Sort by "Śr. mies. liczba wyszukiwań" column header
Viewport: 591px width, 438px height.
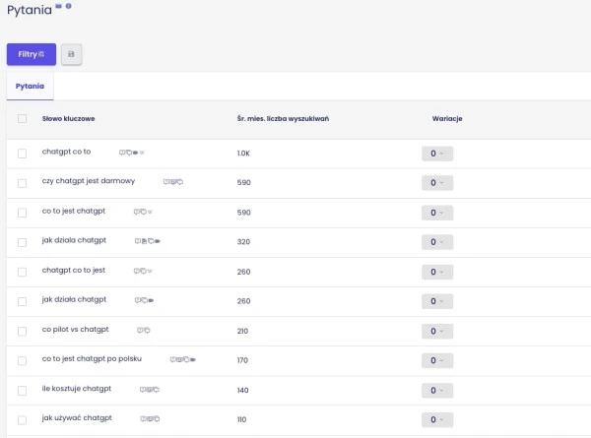283,119
